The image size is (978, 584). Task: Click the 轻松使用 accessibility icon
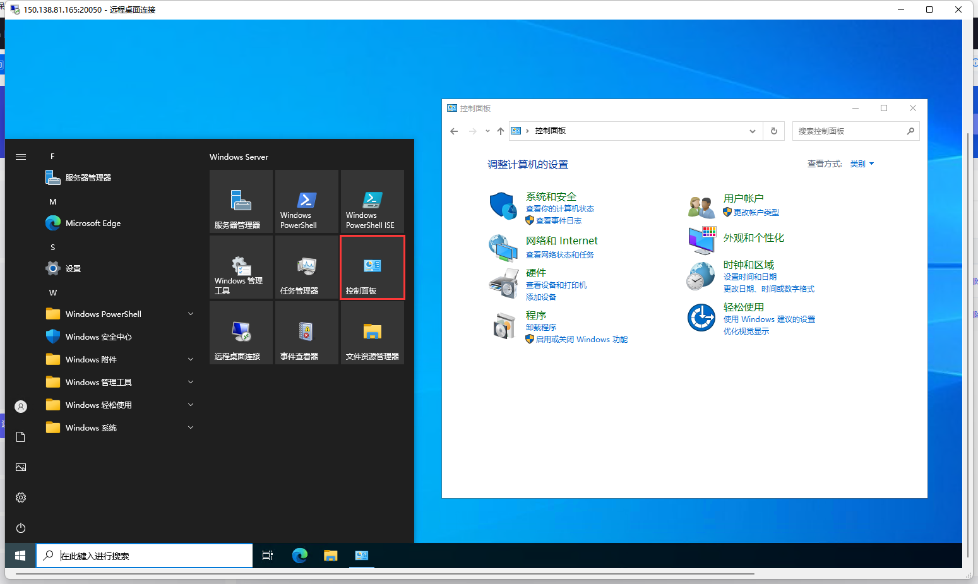701,318
